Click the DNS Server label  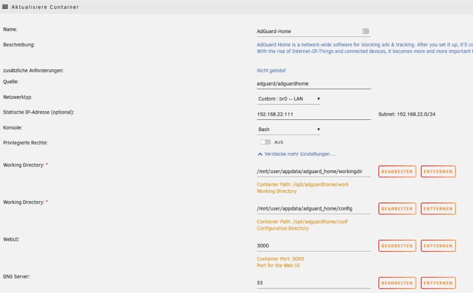click(x=16, y=276)
